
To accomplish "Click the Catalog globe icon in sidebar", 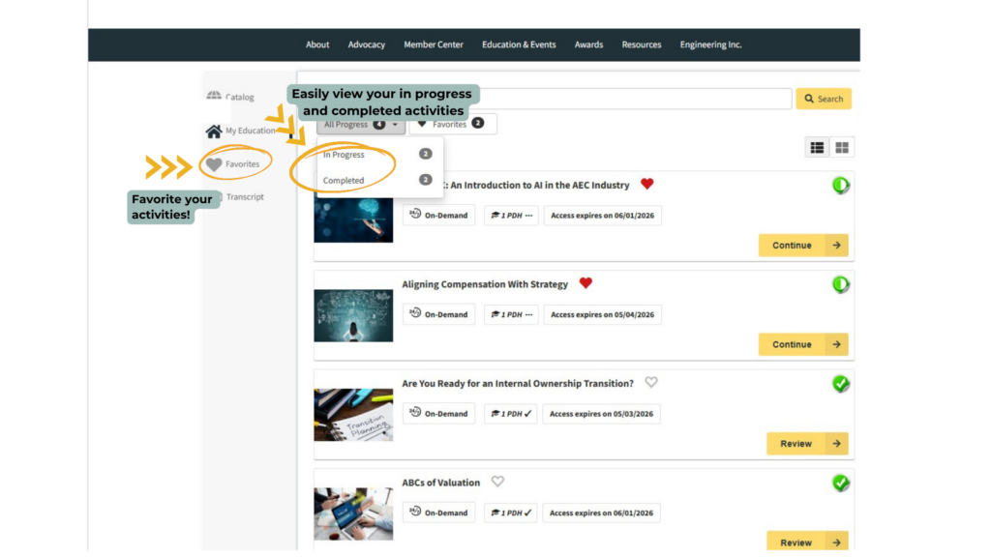I will coord(214,96).
